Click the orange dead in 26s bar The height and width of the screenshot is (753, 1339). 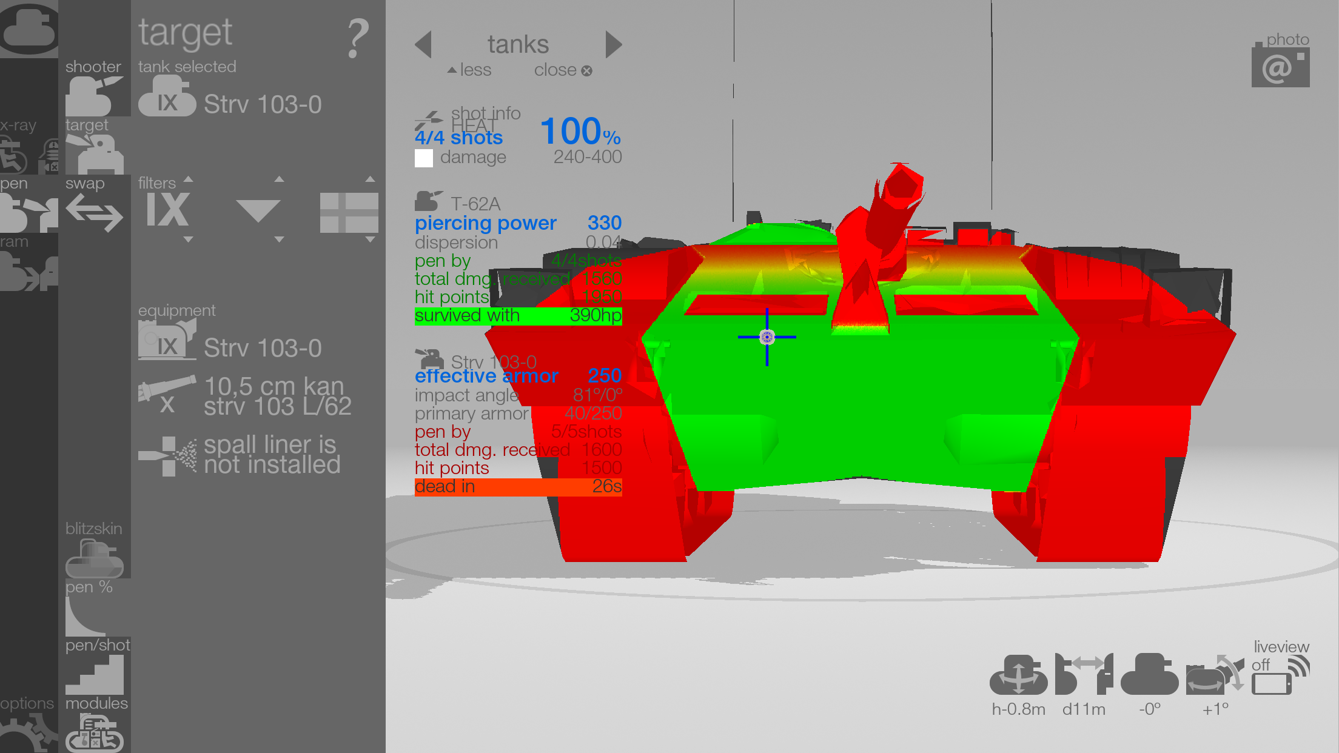click(518, 487)
